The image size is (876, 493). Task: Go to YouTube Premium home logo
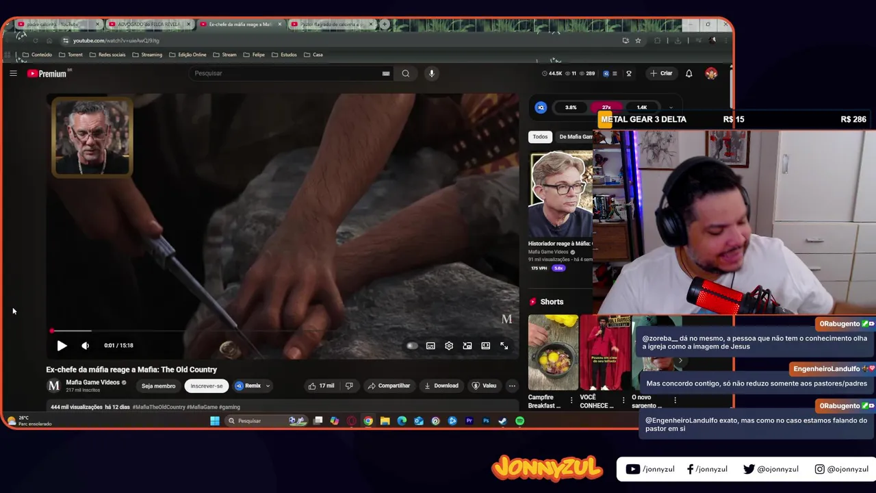[x=47, y=73]
